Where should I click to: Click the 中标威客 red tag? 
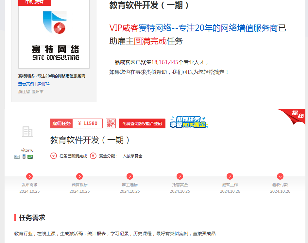click(x=35, y=3)
